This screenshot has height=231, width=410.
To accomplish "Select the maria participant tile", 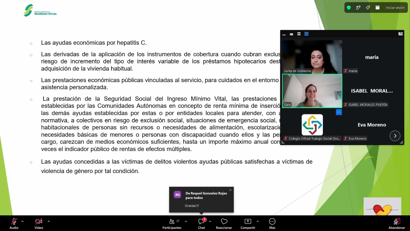I will tap(372, 57).
